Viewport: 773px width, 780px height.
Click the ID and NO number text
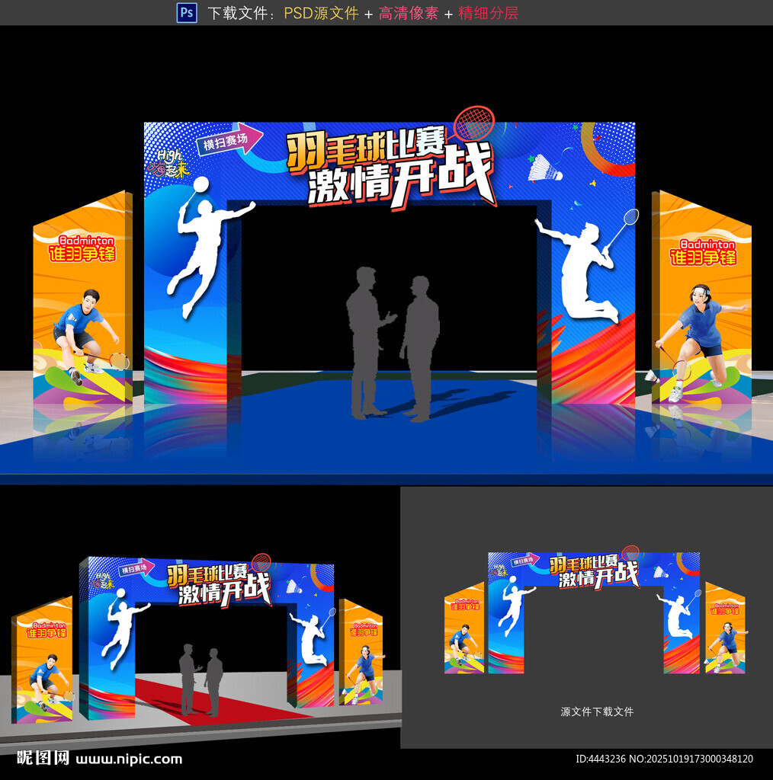click(663, 759)
